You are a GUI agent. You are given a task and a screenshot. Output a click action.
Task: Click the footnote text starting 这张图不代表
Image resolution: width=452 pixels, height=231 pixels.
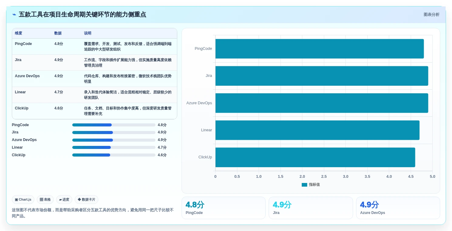pyautogui.click(x=93, y=213)
